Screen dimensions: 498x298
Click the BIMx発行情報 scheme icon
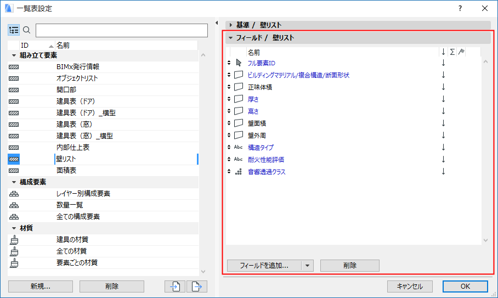14,67
